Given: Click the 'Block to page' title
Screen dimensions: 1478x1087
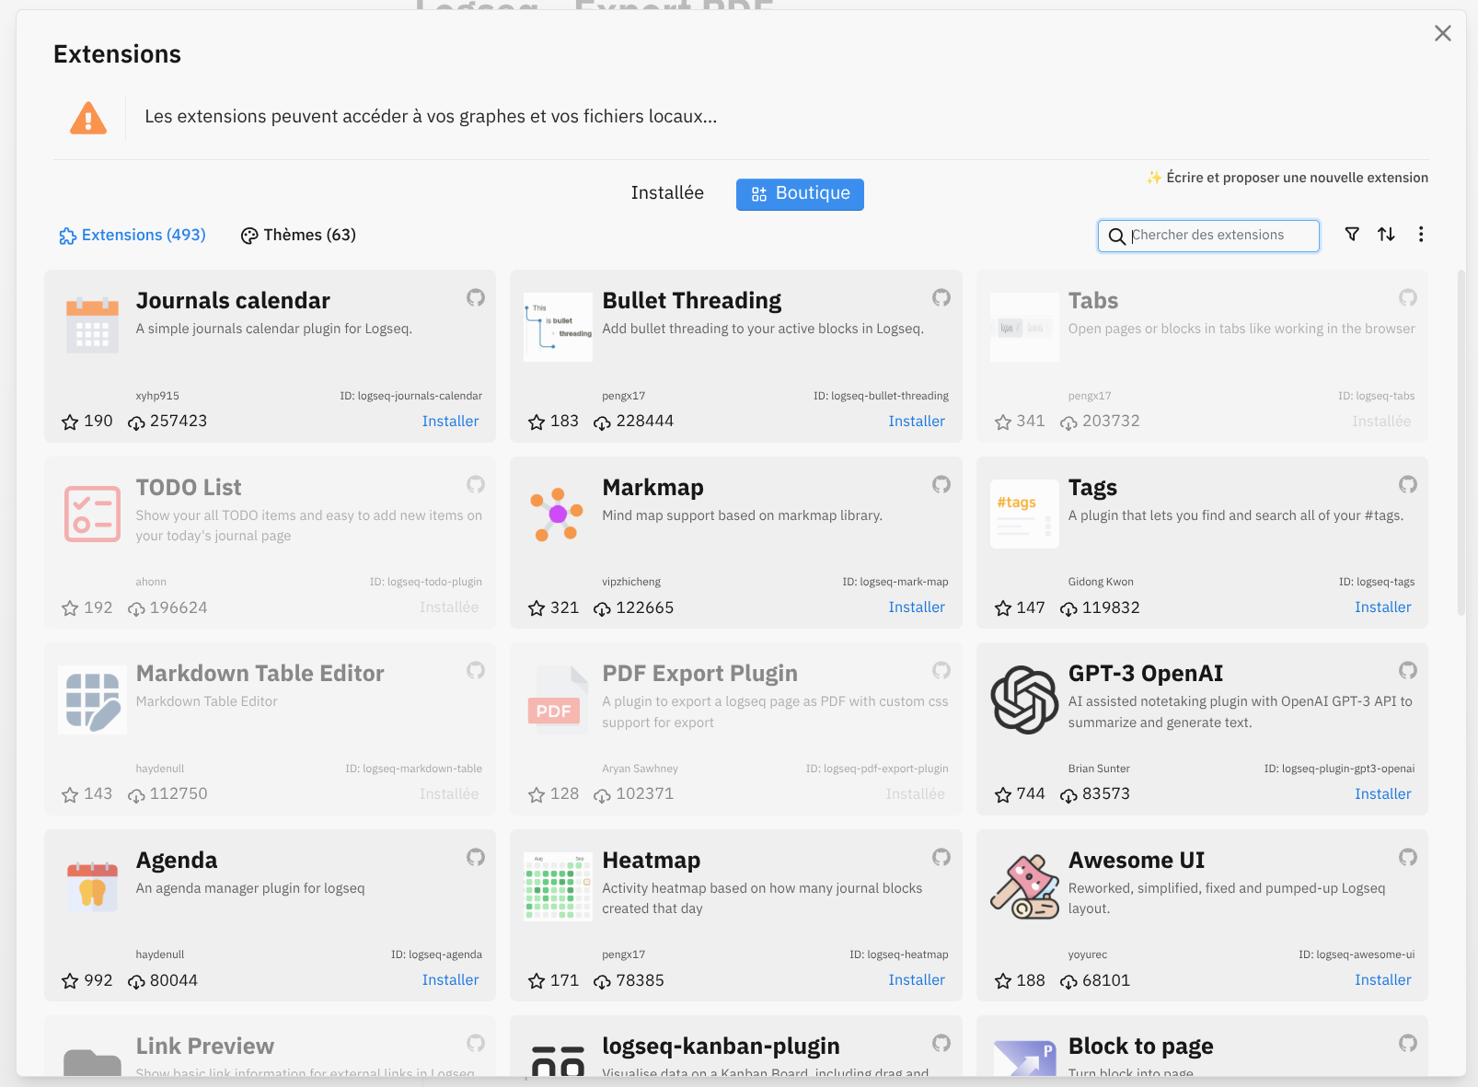Looking at the screenshot, I should coord(1141,1047).
